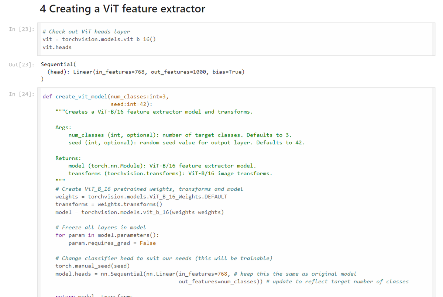Image resolution: width=443 pixels, height=297 pixels.
Task: Click the 'Args:' docstring line
Action: click(63, 127)
